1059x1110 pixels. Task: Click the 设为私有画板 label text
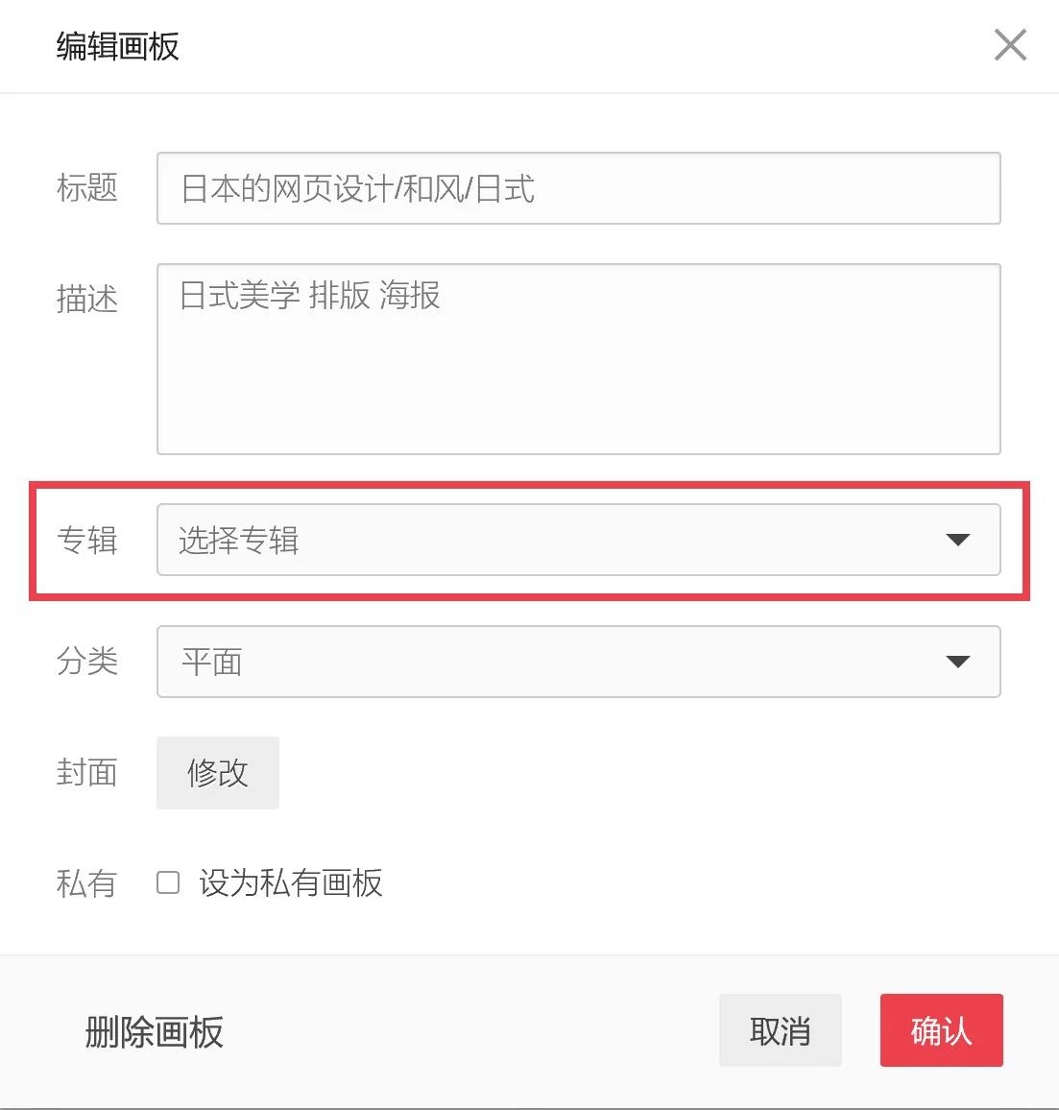[x=291, y=883]
